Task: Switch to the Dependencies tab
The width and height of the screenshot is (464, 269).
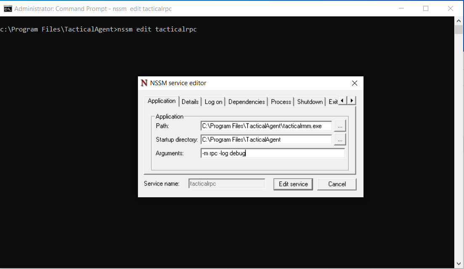Action: point(247,102)
